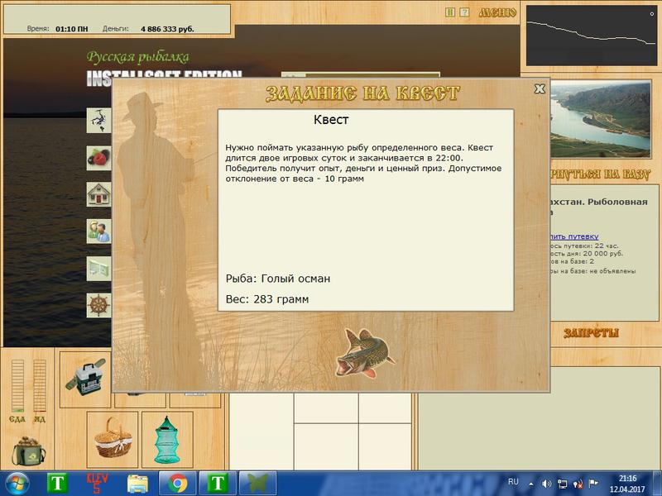Screen dimensions: 662x496
Task: Click the weight line 283 грамм
Action: (x=267, y=299)
